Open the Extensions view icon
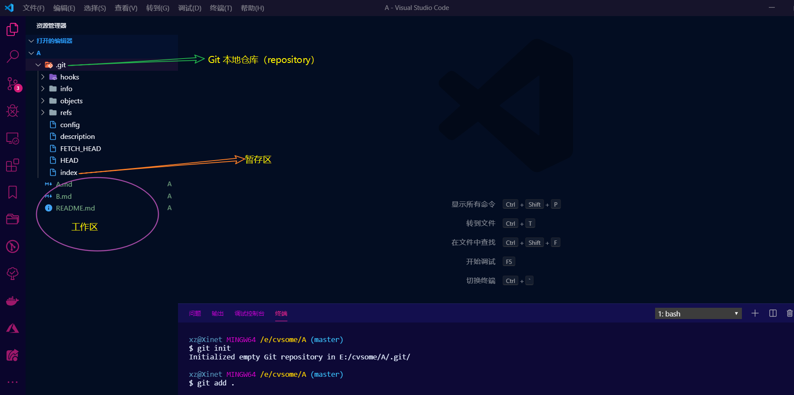Viewport: 794px width, 395px height. [x=13, y=165]
